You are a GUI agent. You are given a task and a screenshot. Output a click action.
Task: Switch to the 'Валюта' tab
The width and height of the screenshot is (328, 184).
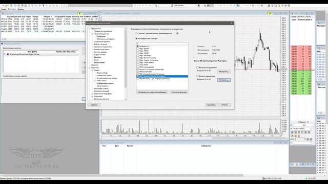(x=20, y=9)
